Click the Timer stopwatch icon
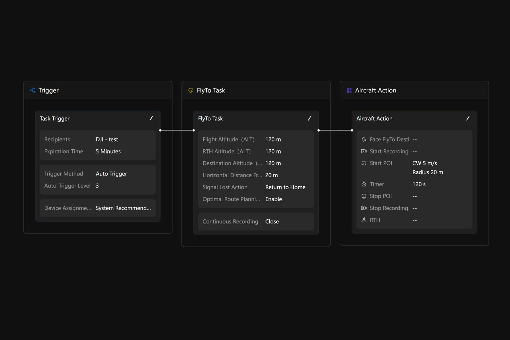Screen dimensions: 510x340 (x=364, y=184)
